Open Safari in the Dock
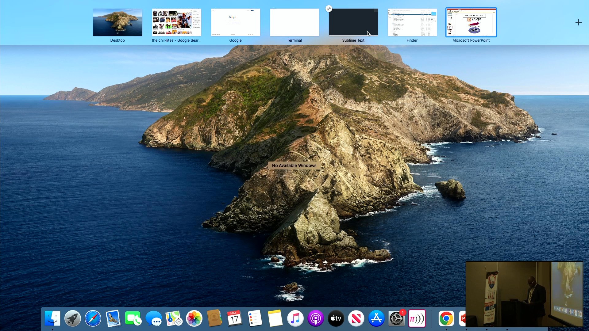Image resolution: width=589 pixels, height=331 pixels. click(x=93, y=318)
